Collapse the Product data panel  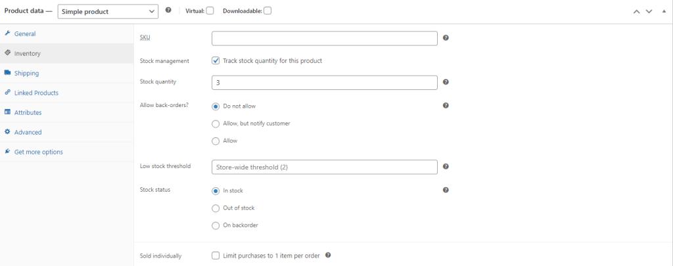click(x=662, y=11)
